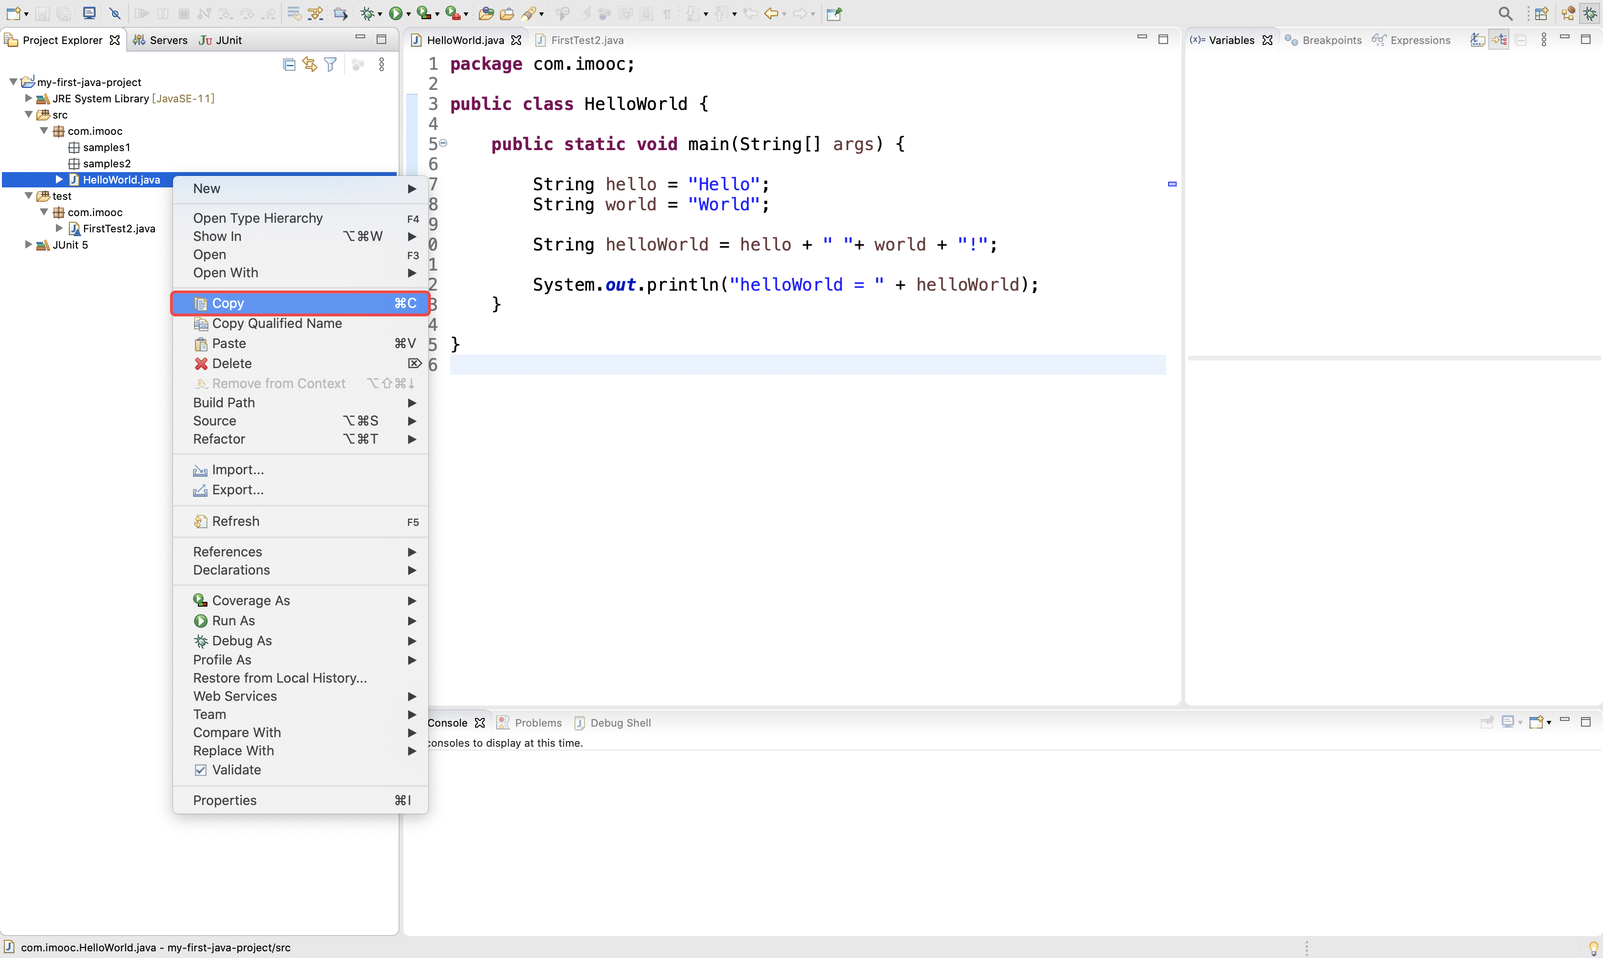The height and width of the screenshot is (958, 1603).
Task: Click the Run External Tools icon
Action: pos(453,13)
